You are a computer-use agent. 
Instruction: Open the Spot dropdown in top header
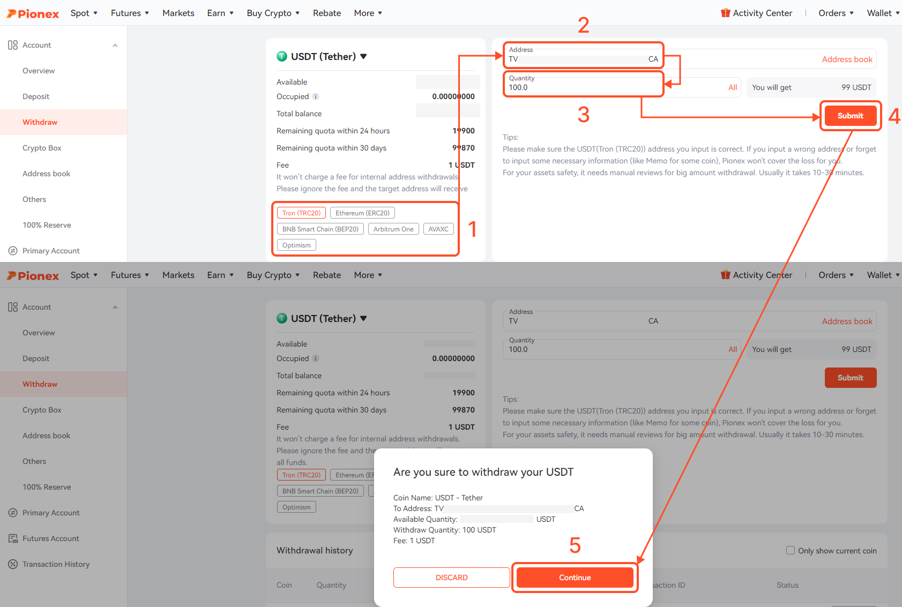click(x=84, y=13)
